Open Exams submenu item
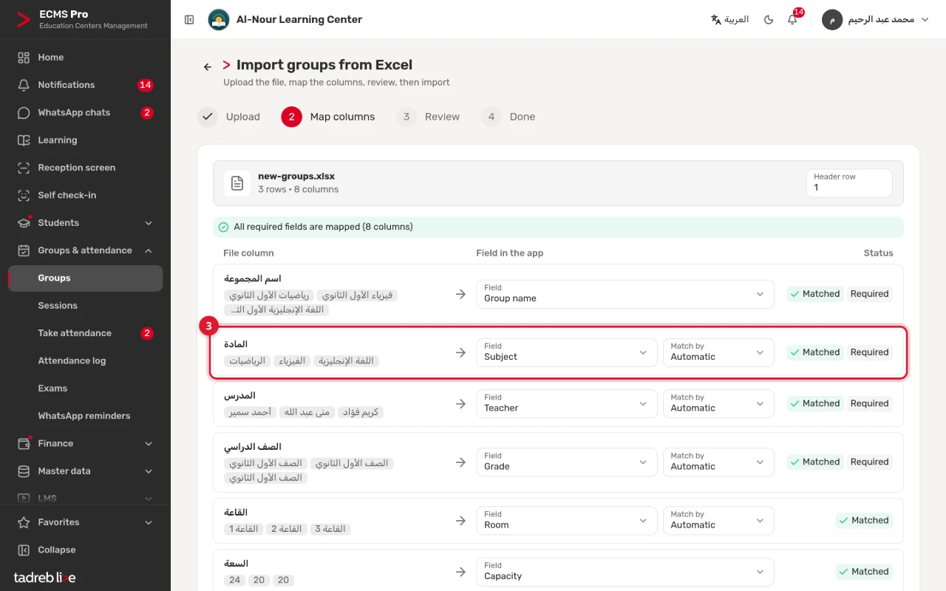The height and width of the screenshot is (591, 946). pos(85,389)
